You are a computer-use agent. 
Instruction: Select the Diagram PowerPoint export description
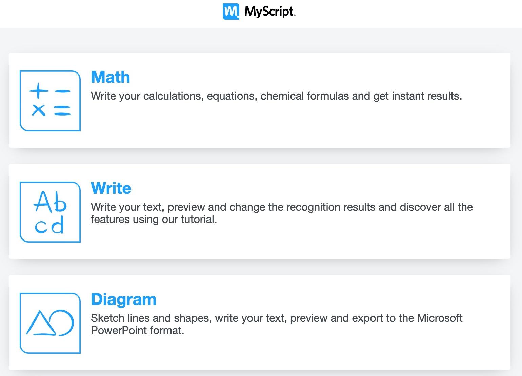[276, 324]
